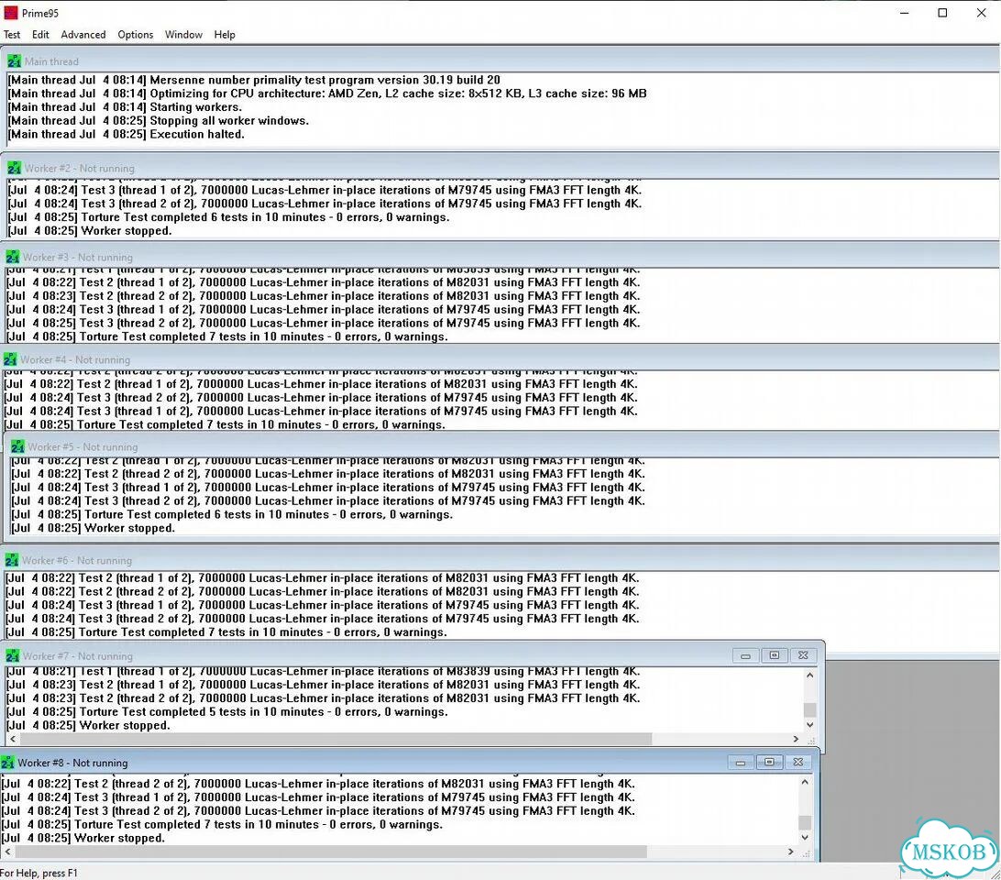
Task: Click the up scroll arrow in Worker #7
Action: click(x=810, y=675)
